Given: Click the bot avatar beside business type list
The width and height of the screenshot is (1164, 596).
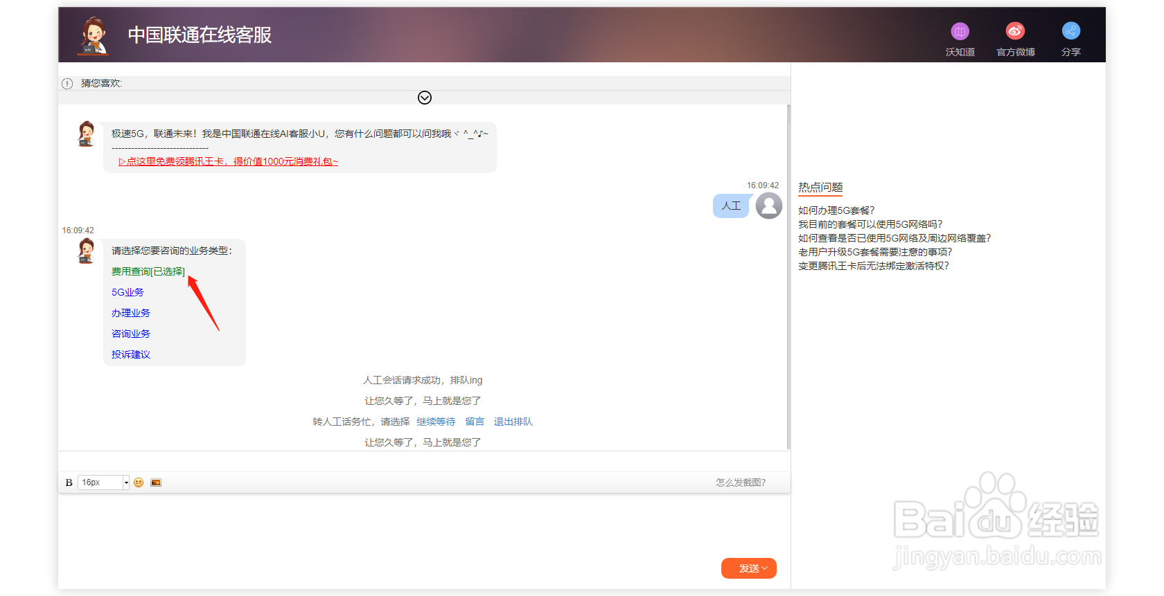Looking at the screenshot, I should pos(87,251).
